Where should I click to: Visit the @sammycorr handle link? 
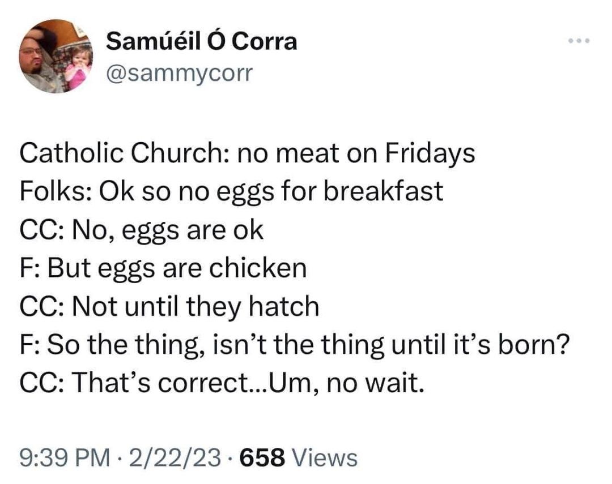[180, 73]
